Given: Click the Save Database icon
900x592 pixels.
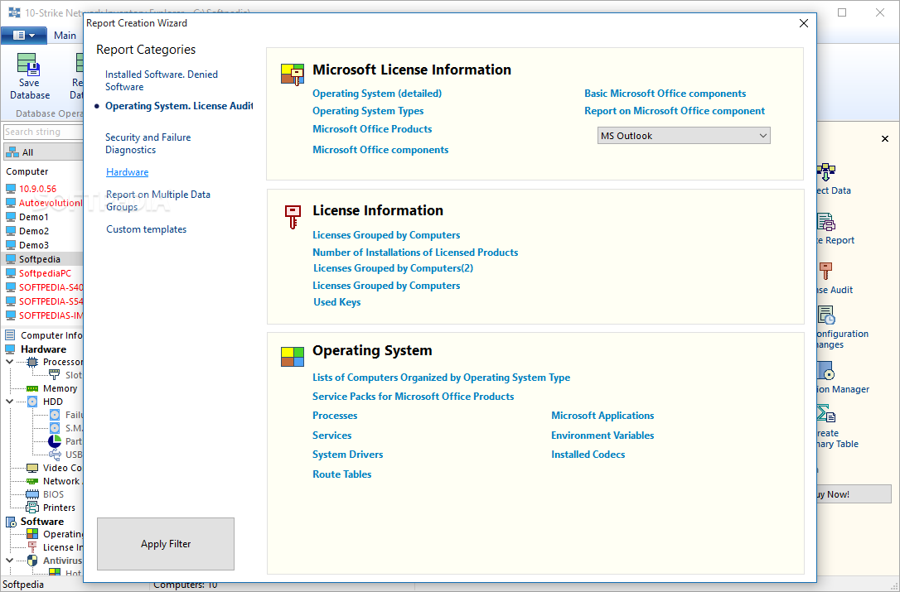Looking at the screenshot, I should click(29, 65).
